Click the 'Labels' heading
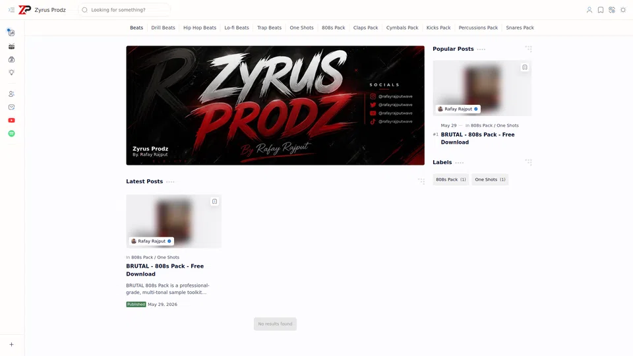Screen dimensions: 633x356 (442, 162)
